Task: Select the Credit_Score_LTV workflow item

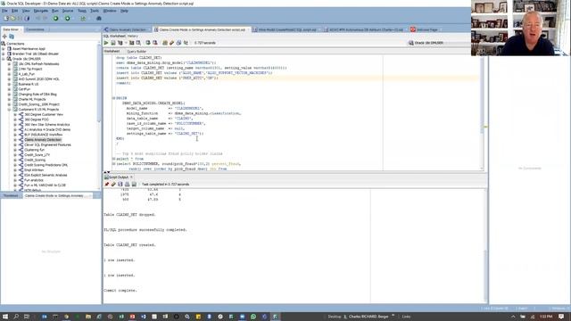Action: [x=37, y=154]
